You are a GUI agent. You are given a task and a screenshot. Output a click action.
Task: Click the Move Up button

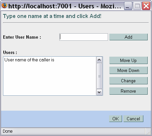[128, 60]
